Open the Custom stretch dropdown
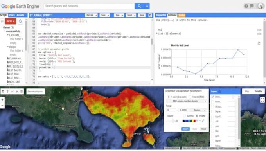This screenshot has width=266, height=151. [198, 110]
